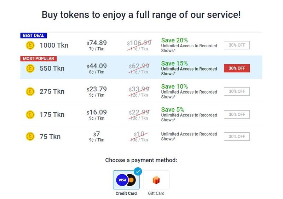Click the MOST POPULAR badge
Screen dimensions: 283x199
point(39,59)
